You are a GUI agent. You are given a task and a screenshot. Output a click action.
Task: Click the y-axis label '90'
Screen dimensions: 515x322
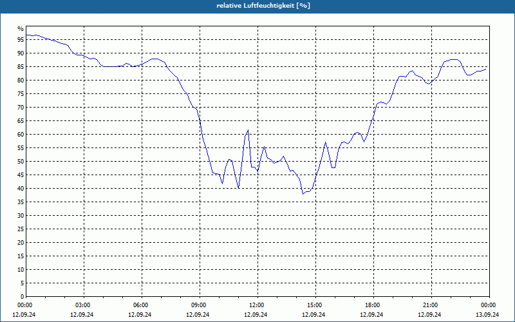(21, 53)
